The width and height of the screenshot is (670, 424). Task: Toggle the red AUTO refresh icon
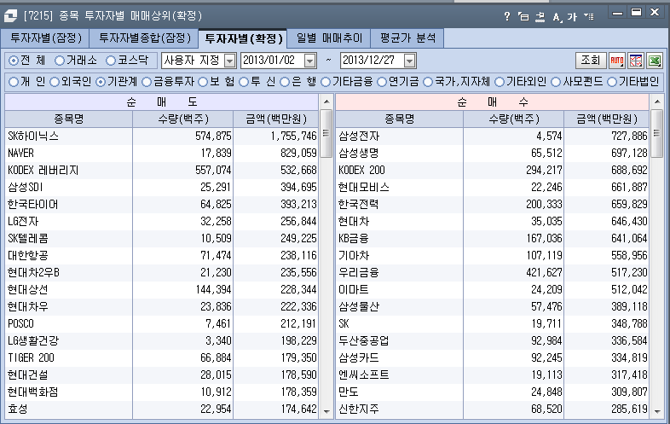(x=617, y=61)
